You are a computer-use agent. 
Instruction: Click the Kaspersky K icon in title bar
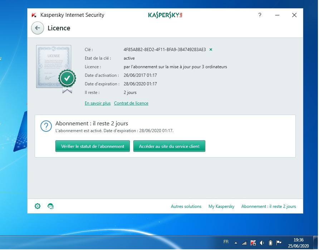pyautogui.click(x=34, y=15)
